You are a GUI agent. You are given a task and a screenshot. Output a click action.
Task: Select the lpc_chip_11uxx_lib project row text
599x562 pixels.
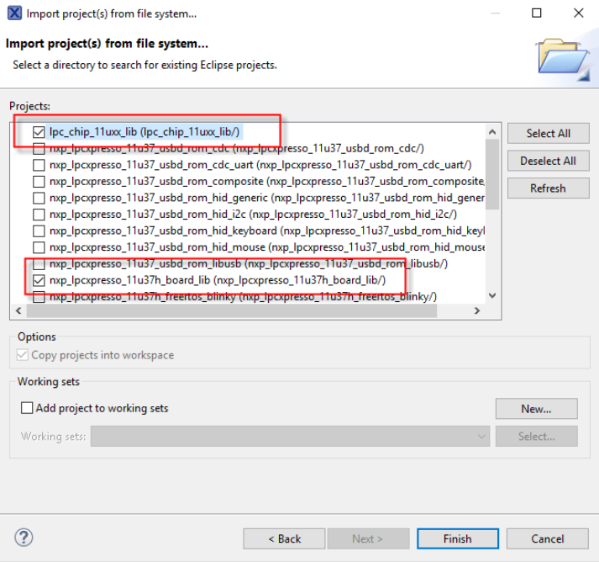coord(144,132)
